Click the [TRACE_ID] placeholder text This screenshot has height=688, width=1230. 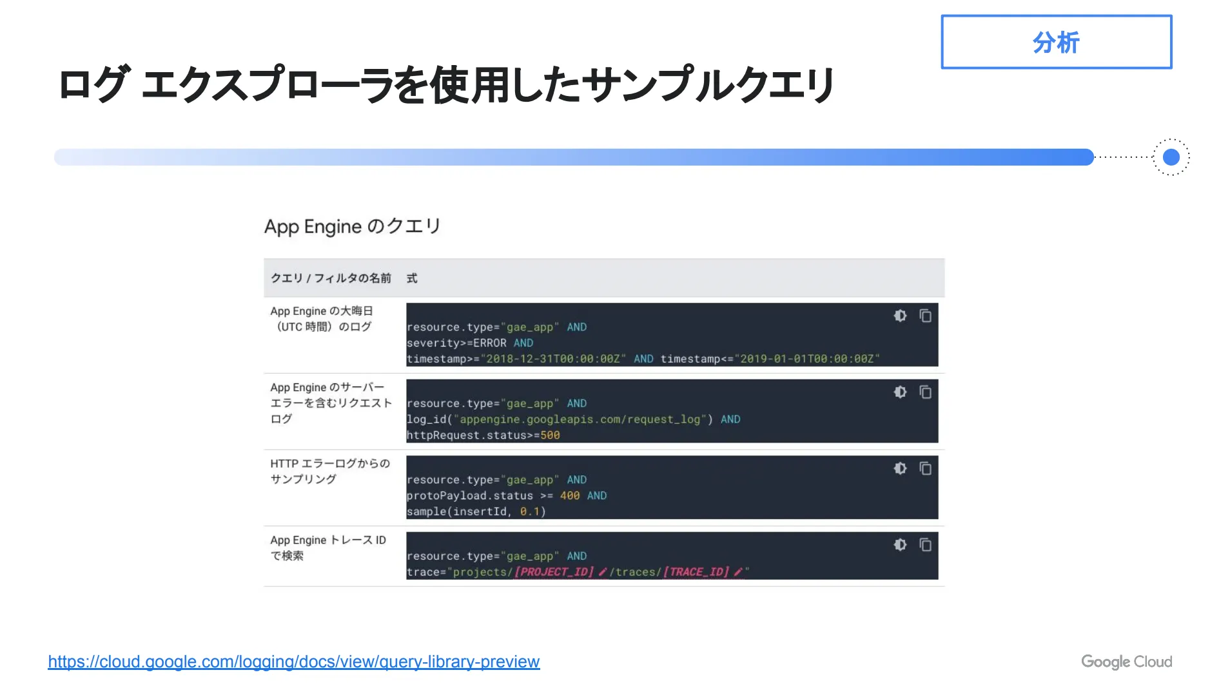696,572
